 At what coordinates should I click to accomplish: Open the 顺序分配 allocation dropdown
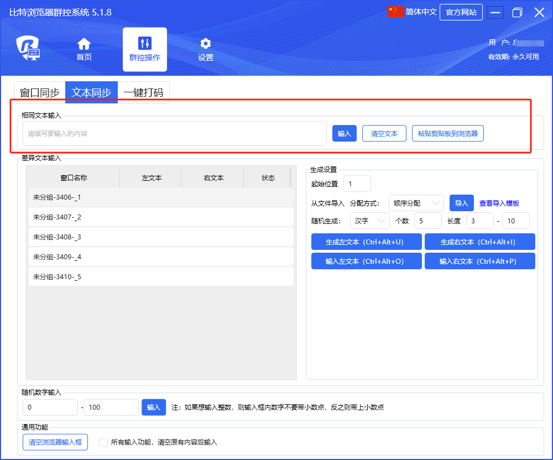[x=416, y=203]
